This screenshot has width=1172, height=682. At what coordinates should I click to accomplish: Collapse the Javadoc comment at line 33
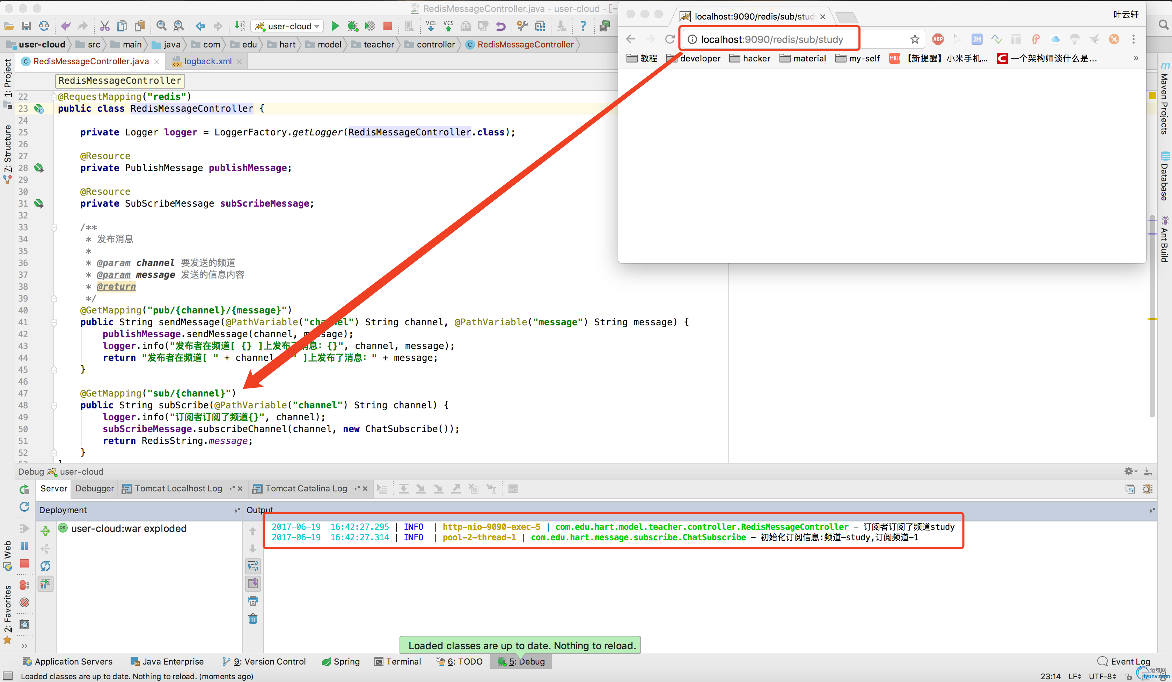(x=54, y=227)
